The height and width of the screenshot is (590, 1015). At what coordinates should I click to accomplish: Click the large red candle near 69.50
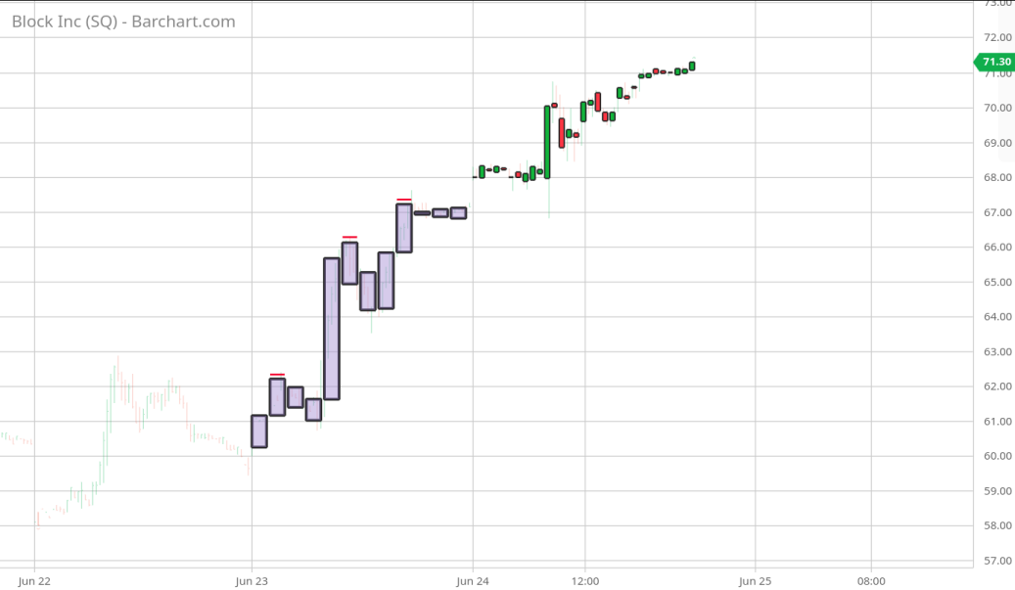[x=562, y=133]
